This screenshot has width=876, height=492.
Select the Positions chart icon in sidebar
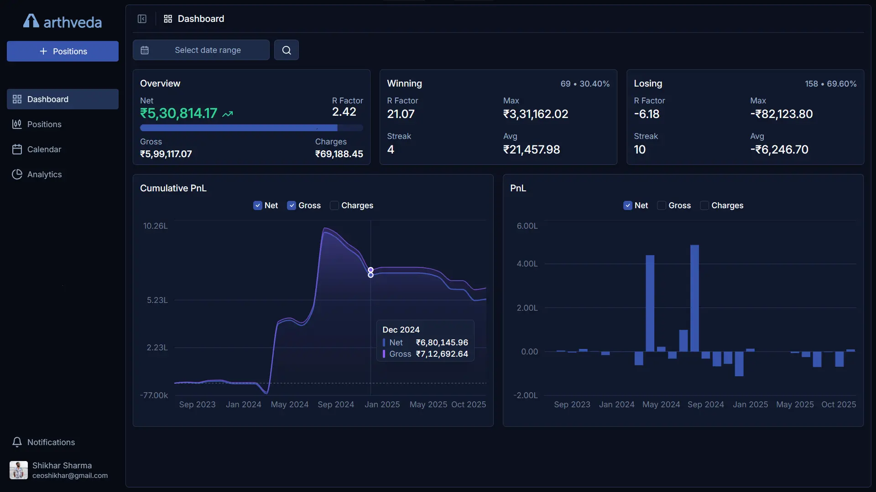[x=17, y=124]
